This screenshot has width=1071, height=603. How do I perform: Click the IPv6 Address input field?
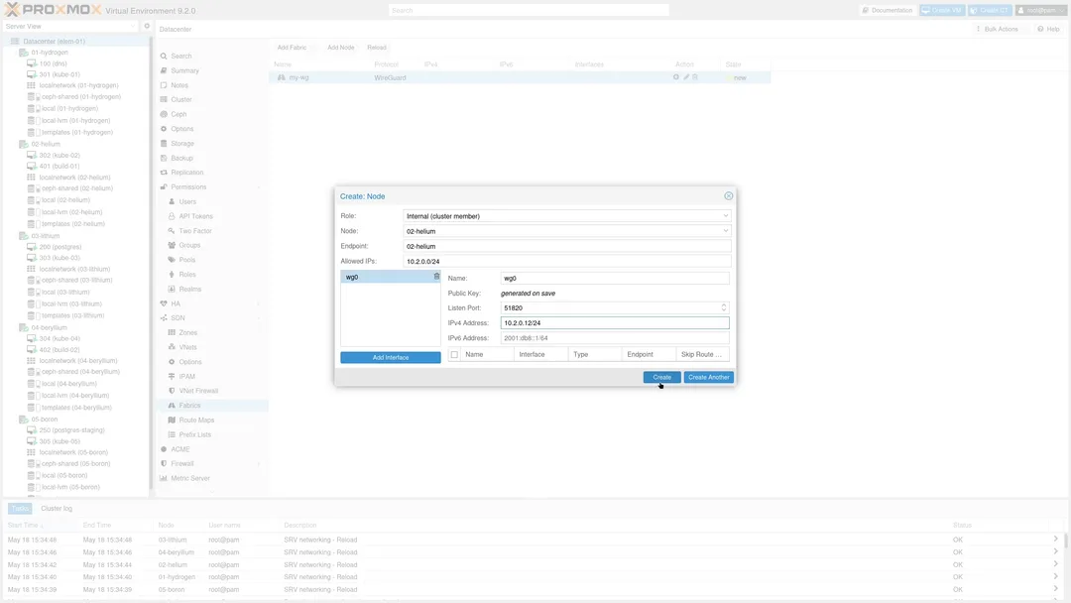(615, 338)
